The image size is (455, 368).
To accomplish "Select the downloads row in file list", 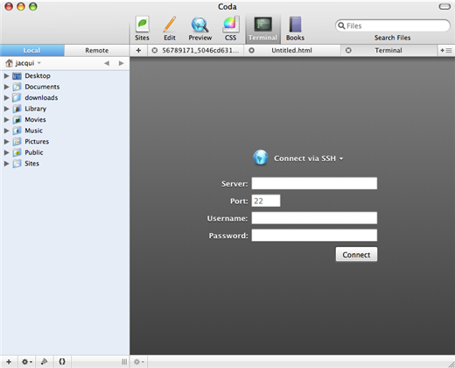I will (65, 98).
